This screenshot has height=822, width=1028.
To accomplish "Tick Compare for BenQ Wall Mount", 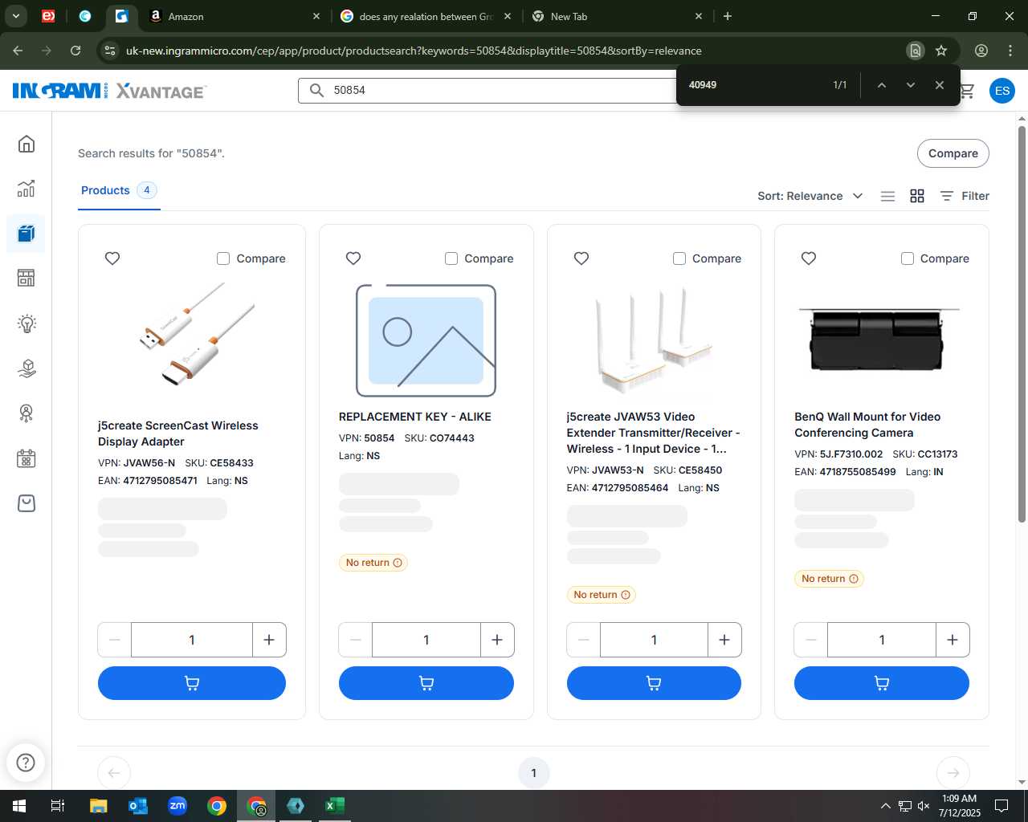I will click(908, 258).
